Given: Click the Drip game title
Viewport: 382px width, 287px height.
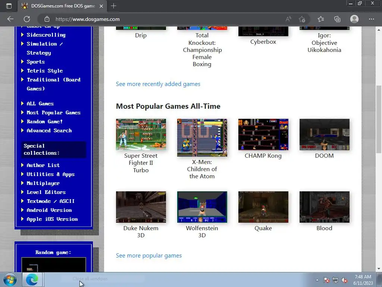Looking at the screenshot, I should (x=141, y=36).
